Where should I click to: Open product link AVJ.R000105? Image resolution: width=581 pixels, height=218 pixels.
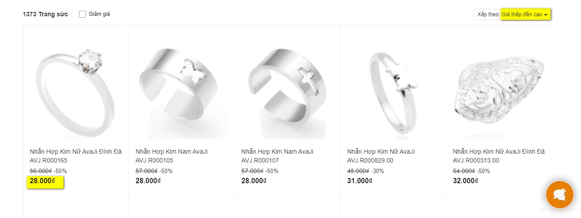coord(172,156)
